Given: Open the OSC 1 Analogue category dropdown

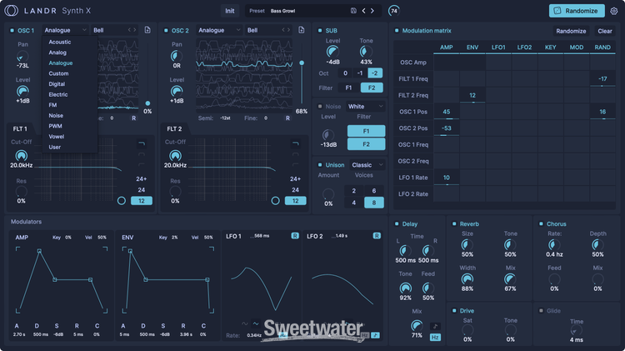Looking at the screenshot, I should pyautogui.click(x=65, y=30).
